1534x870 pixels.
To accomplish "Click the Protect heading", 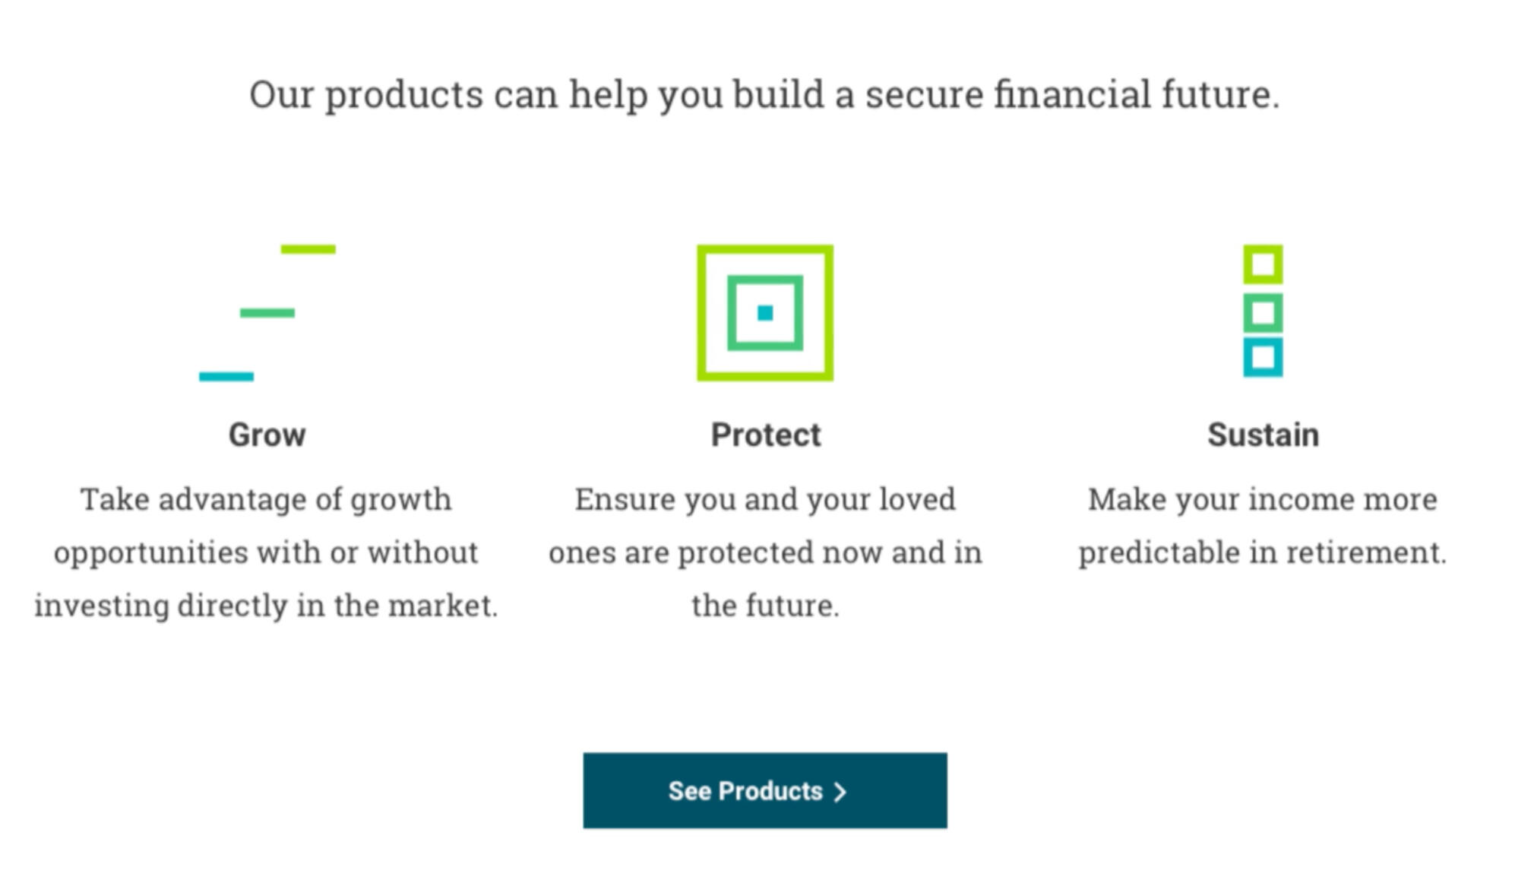I will coord(765,435).
